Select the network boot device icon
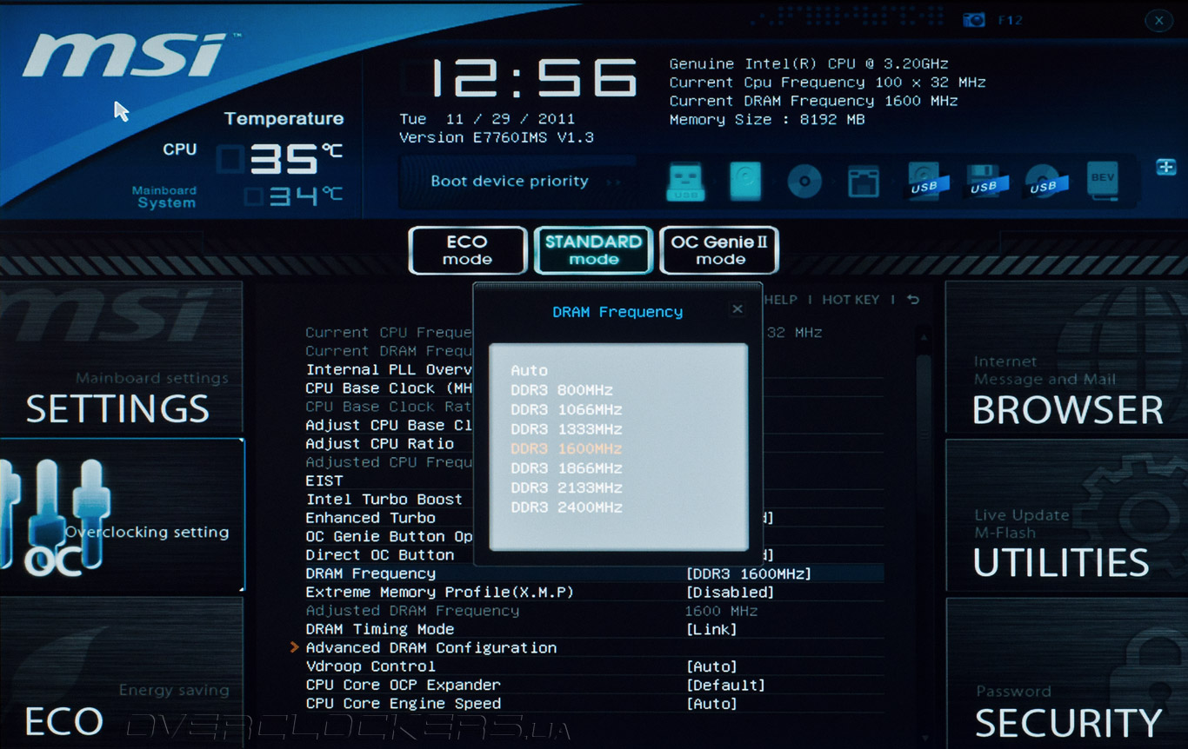 (864, 182)
